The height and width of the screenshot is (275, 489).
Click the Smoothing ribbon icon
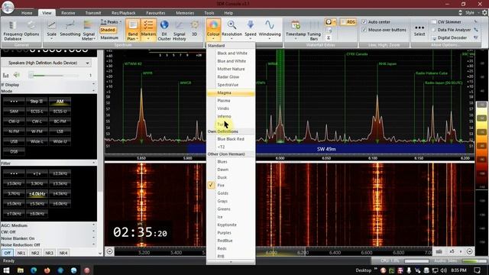(70, 29)
